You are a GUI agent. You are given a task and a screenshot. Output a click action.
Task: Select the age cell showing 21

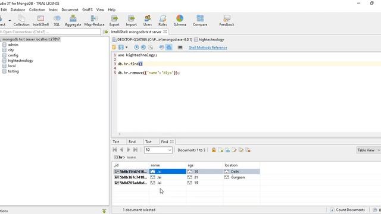pos(204,177)
